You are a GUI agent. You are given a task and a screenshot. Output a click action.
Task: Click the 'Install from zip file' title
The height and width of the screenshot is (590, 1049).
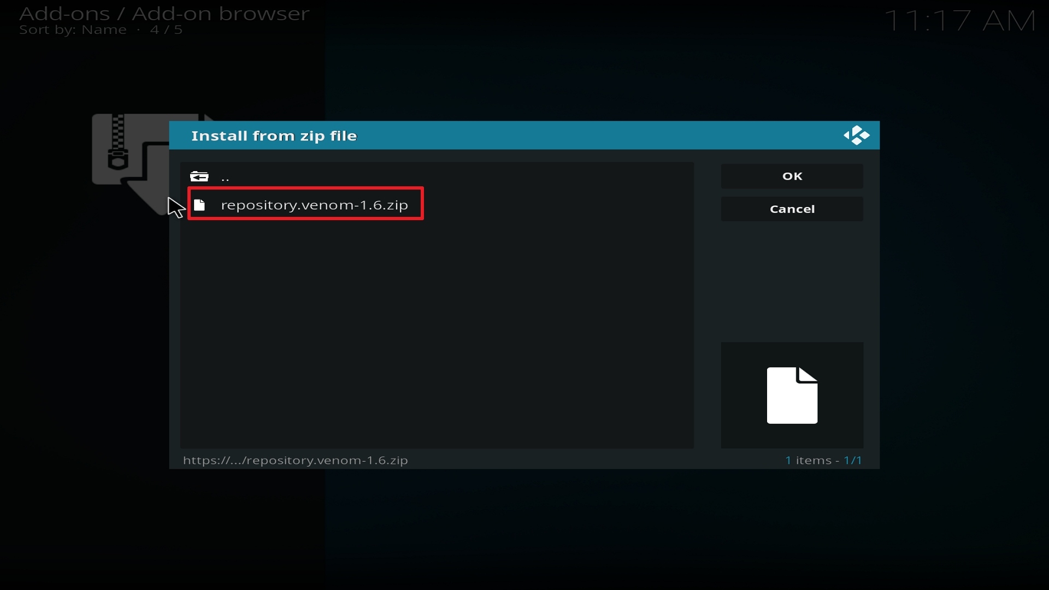tap(274, 136)
